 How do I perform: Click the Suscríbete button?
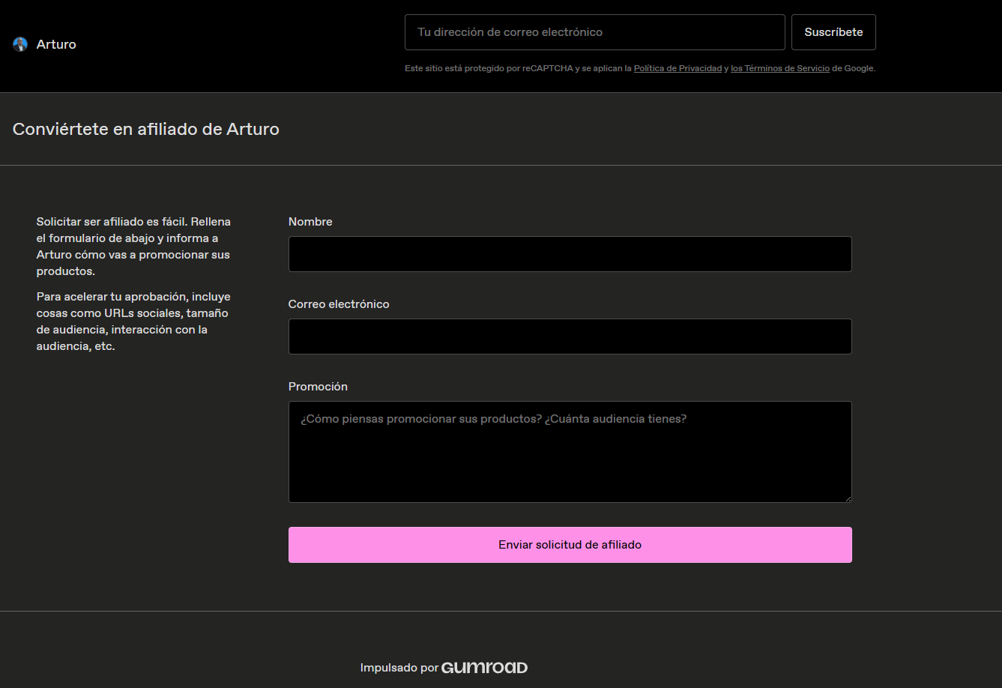[833, 32]
